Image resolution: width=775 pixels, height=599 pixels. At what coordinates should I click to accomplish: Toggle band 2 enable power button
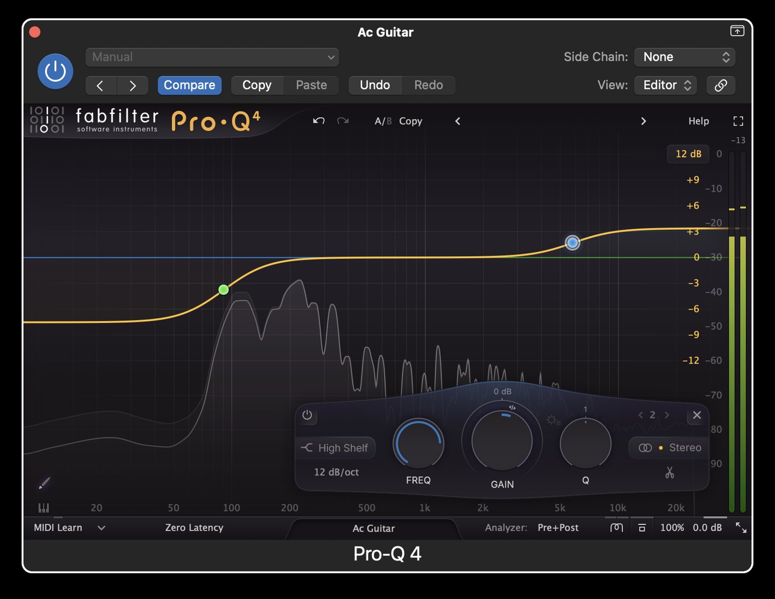(x=307, y=415)
